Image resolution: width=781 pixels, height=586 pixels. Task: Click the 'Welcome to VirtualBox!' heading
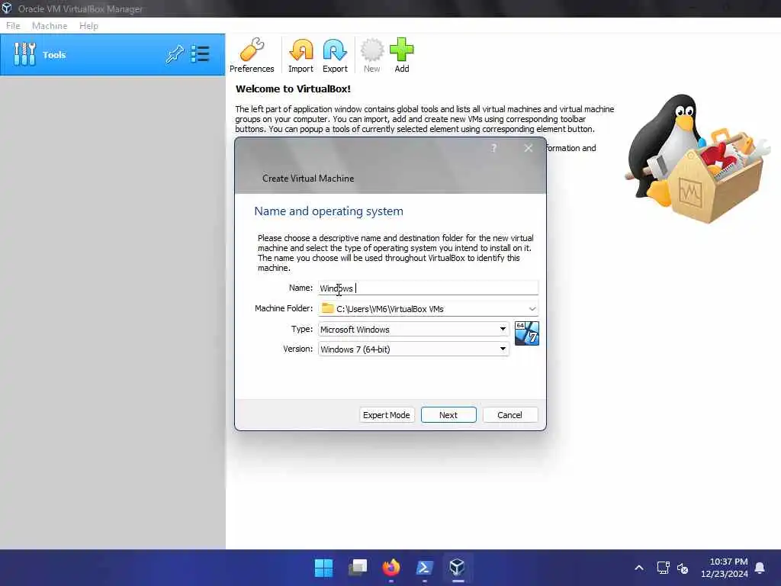pos(293,89)
